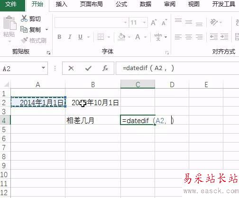Toggle Underline formatting
The height and width of the screenshot is (198, 239).
81,37
